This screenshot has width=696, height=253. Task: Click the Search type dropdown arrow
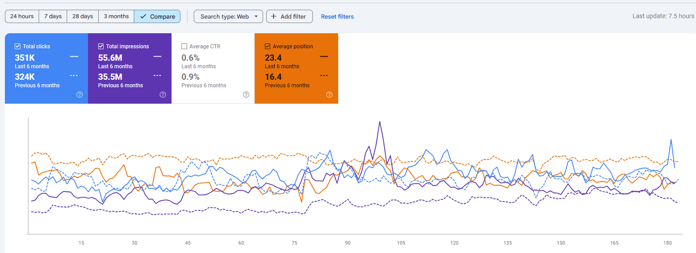pyautogui.click(x=256, y=16)
